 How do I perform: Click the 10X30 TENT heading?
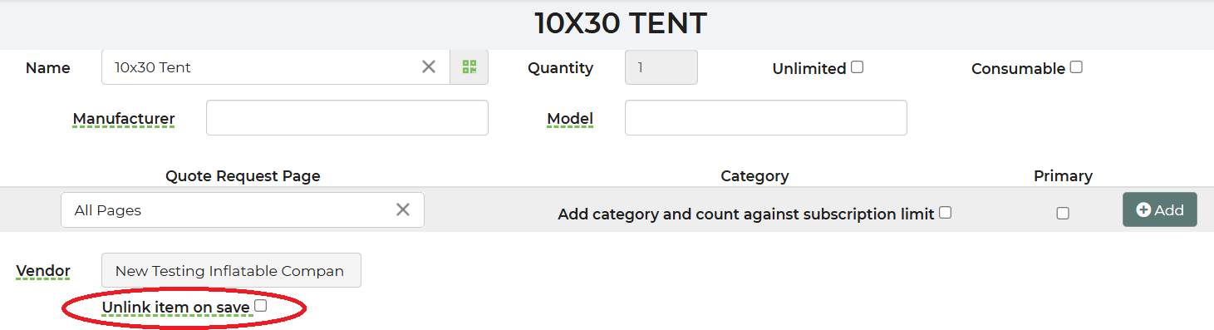coord(620,23)
